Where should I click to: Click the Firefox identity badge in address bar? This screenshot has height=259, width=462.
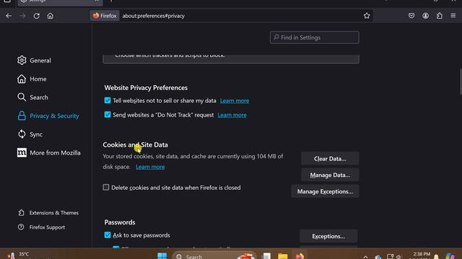(105, 16)
